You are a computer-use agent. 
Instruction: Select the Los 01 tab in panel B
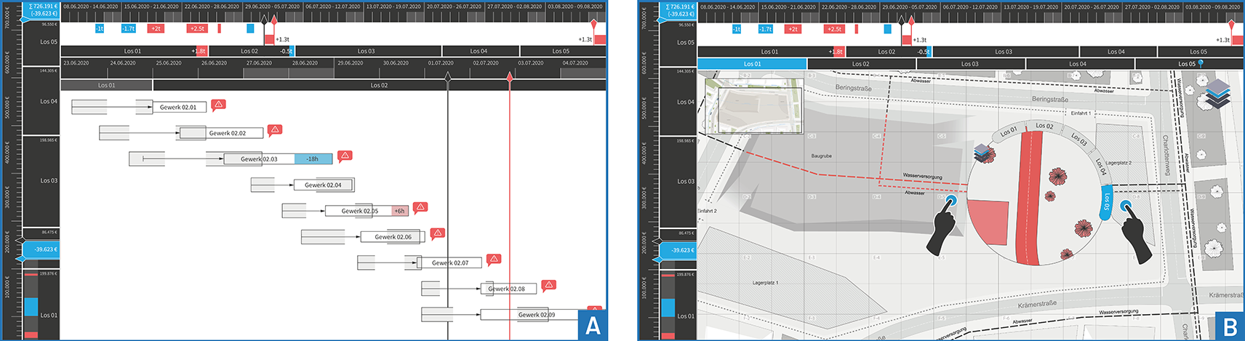[752, 64]
